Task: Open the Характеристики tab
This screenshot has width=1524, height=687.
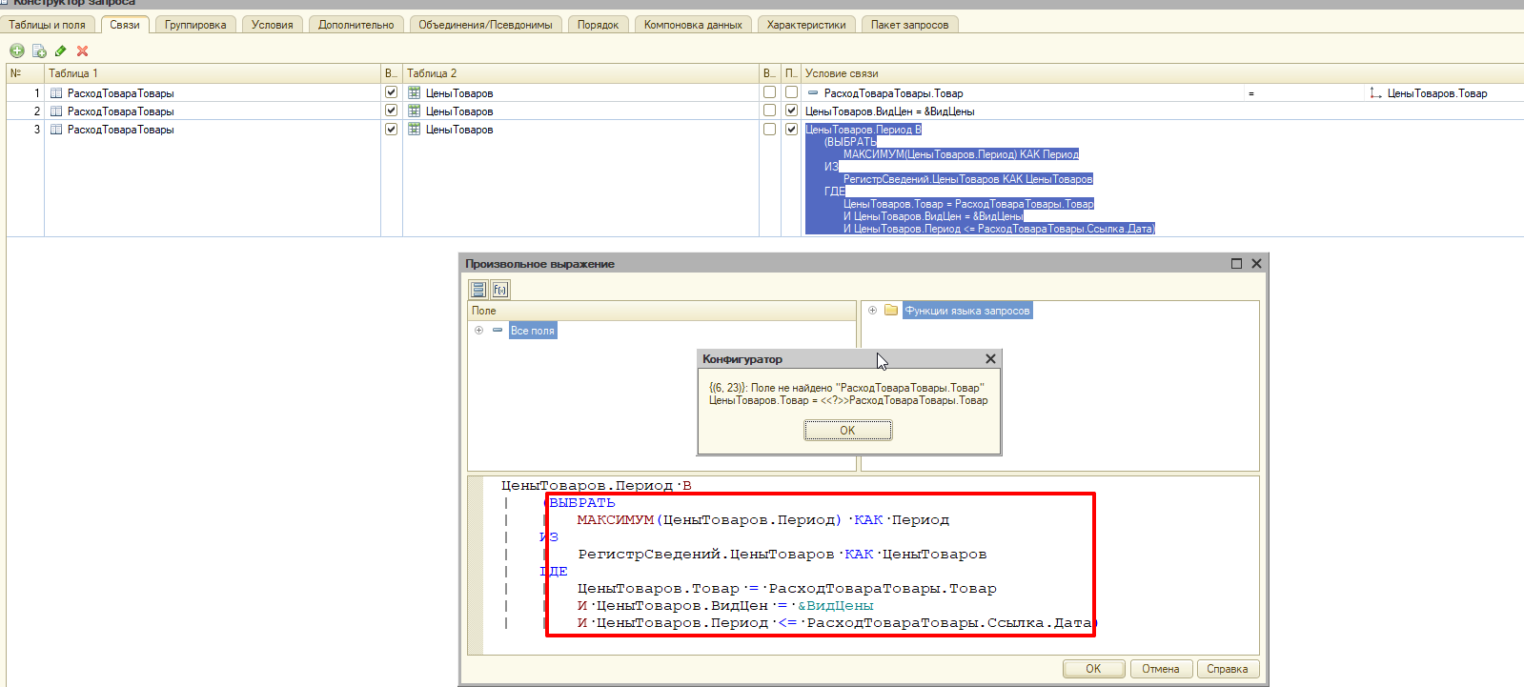Action: point(806,25)
